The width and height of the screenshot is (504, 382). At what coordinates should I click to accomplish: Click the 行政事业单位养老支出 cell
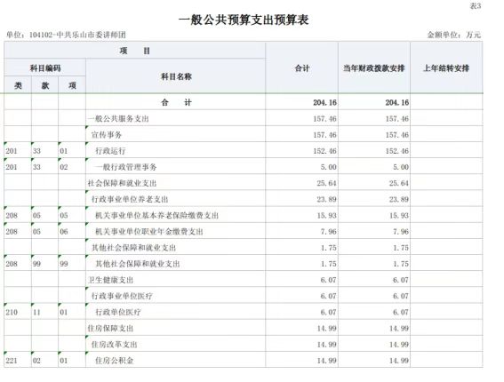[176, 199]
